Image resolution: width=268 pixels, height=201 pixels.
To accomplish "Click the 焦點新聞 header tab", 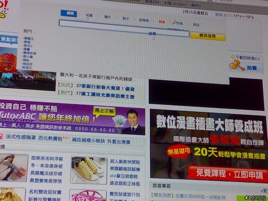I will (x=9, y=40).
